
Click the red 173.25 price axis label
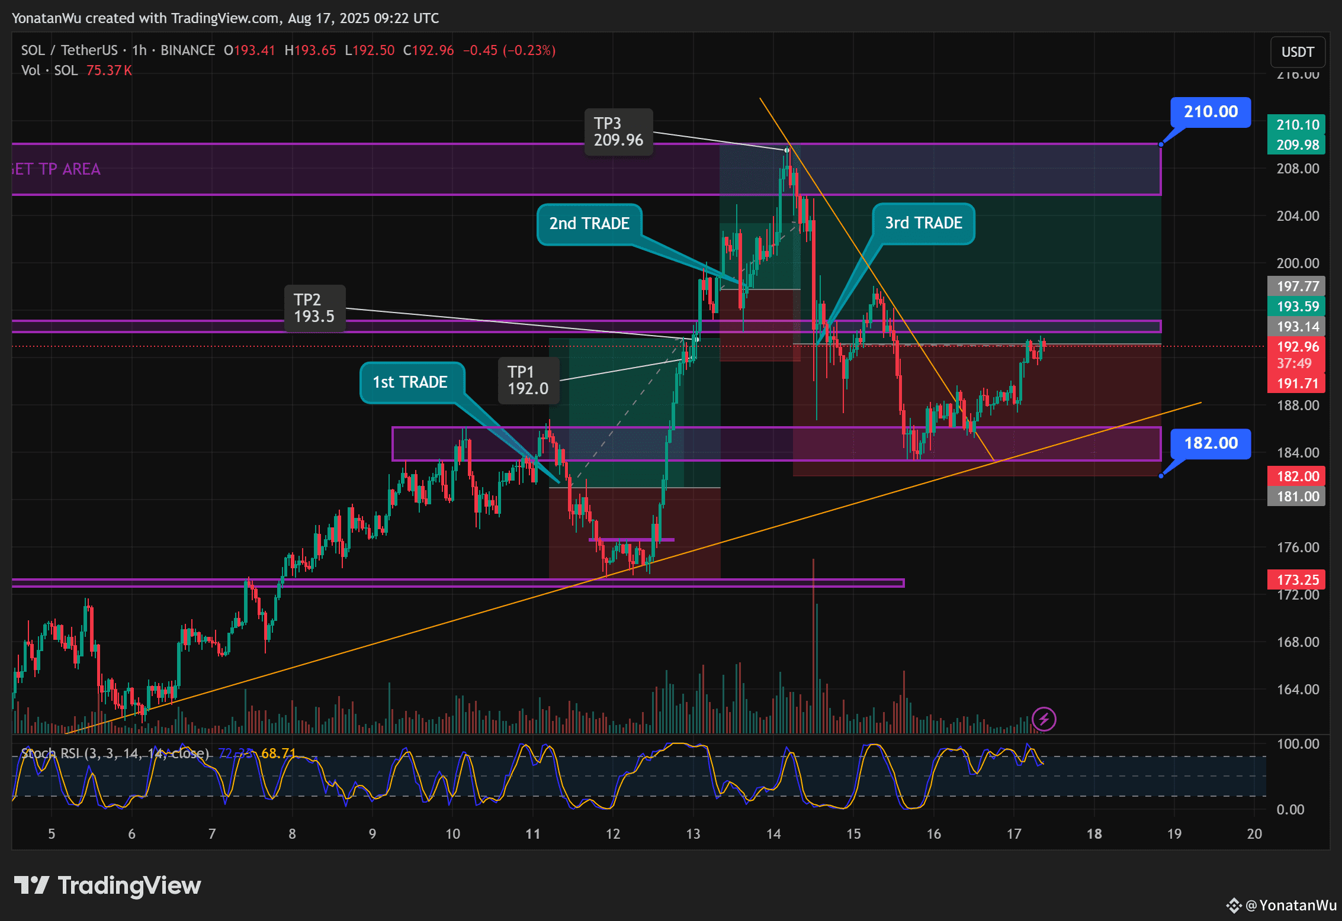(x=1296, y=580)
